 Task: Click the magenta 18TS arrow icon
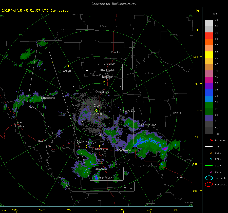click(x=209, y=172)
